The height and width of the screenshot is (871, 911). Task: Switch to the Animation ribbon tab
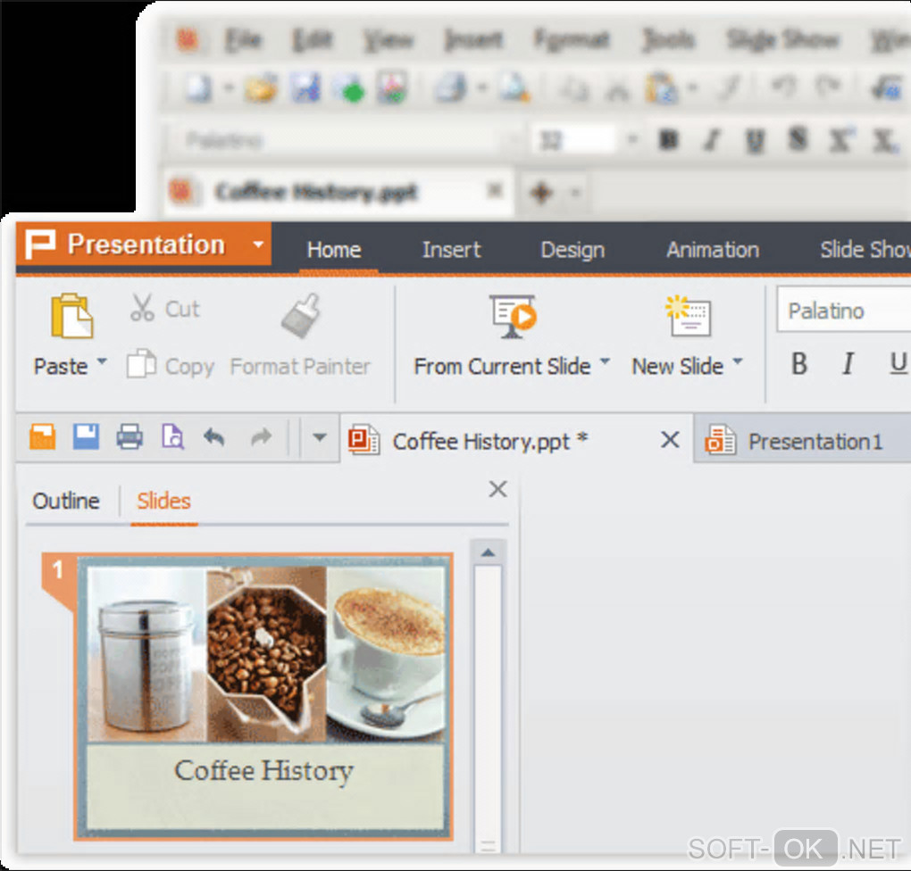pos(713,250)
